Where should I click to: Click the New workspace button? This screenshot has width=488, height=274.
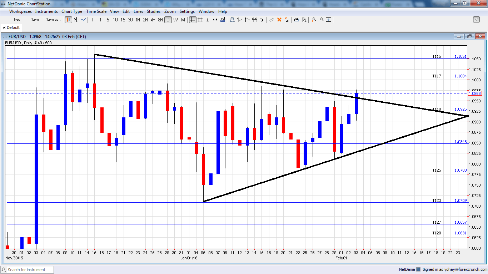pos(17,20)
